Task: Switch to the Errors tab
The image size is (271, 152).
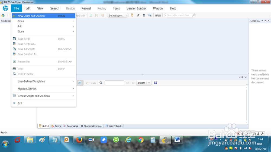Action: 56,126
